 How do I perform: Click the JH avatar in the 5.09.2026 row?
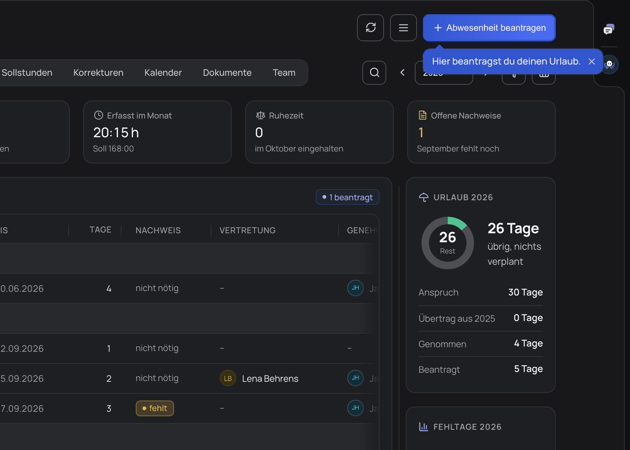click(355, 378)
